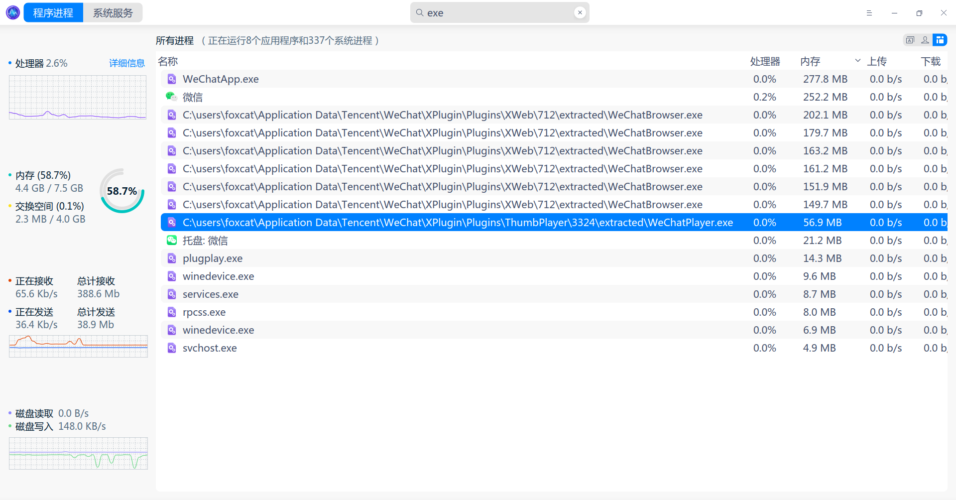This screenshot has height=500, width=956.
Task: Click the icon of the 9.6 MB winedevice.exe
Action: [172, 276]
